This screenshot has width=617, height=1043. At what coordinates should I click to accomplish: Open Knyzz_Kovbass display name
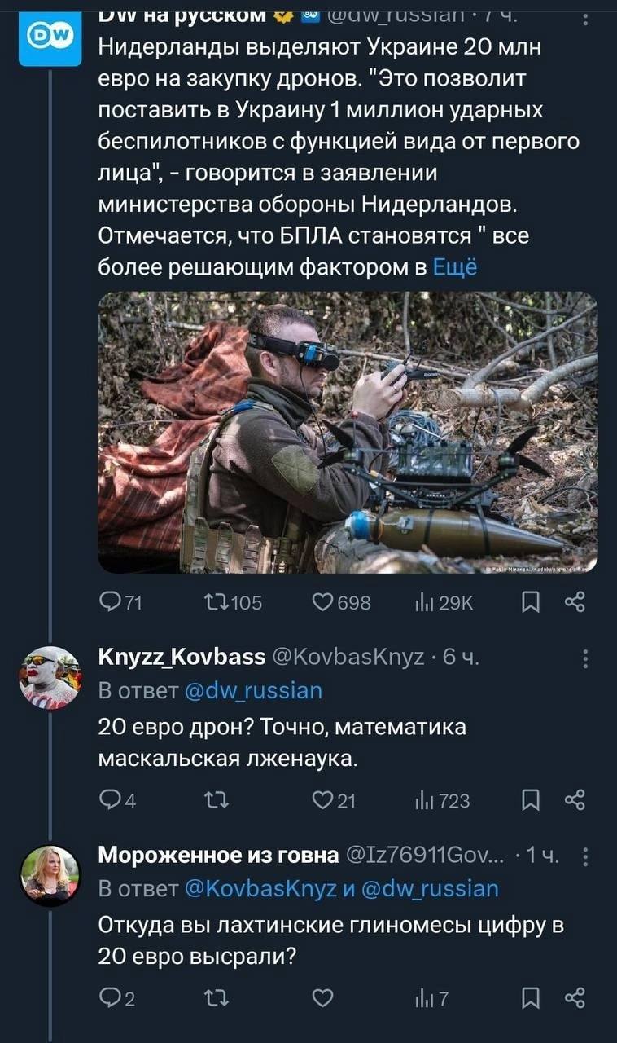[x=181, y=657]
